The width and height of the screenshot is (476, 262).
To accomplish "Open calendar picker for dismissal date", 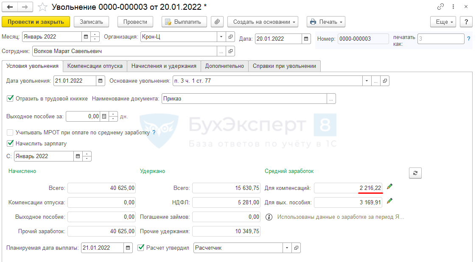I will click(x=101, y=81).
